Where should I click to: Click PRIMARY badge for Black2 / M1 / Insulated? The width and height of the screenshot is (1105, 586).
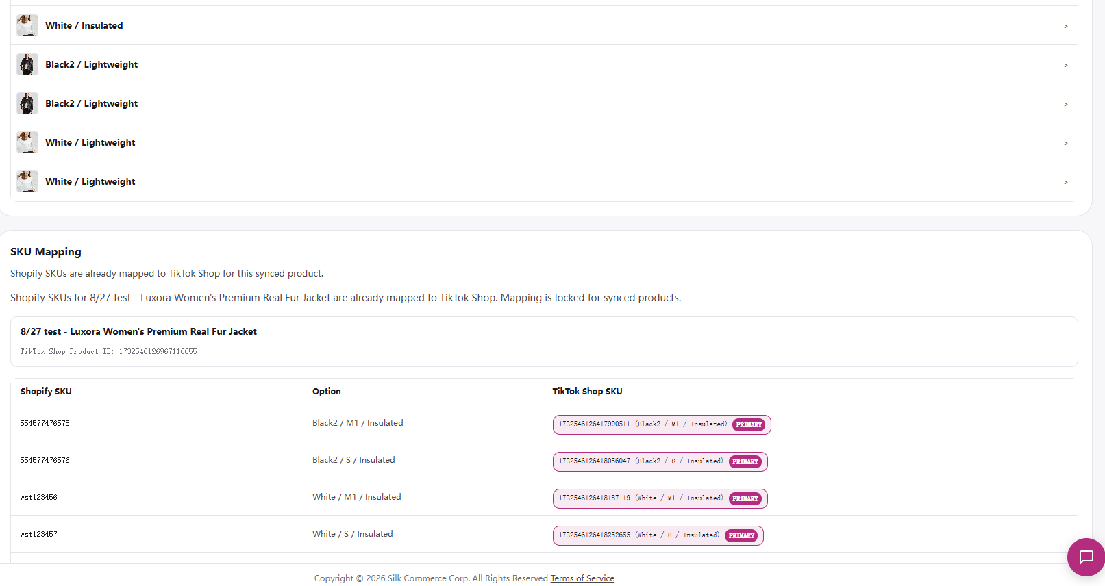(749, 424)
